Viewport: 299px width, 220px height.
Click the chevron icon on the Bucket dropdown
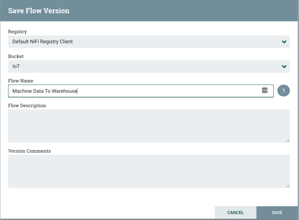coord(284,66)
